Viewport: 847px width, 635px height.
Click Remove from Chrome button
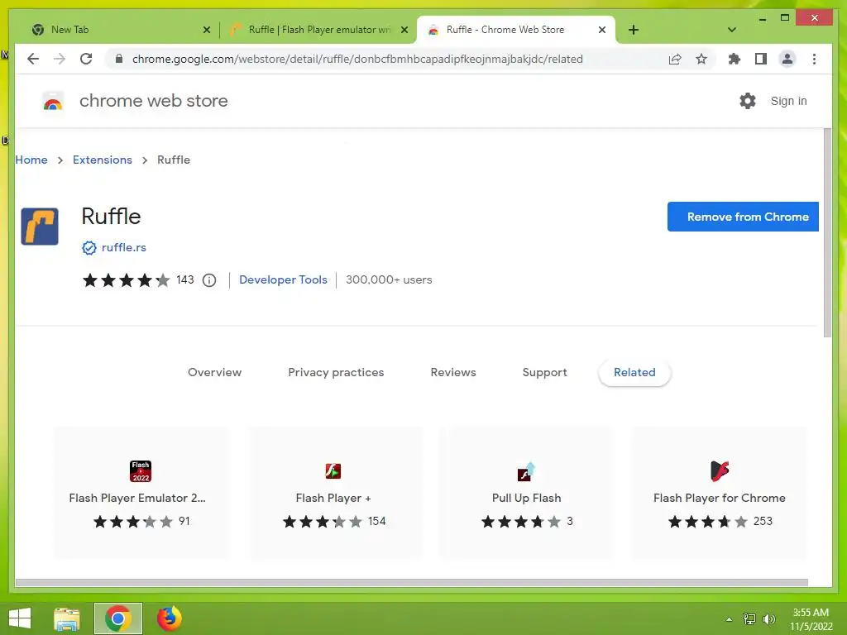(743, 217)
